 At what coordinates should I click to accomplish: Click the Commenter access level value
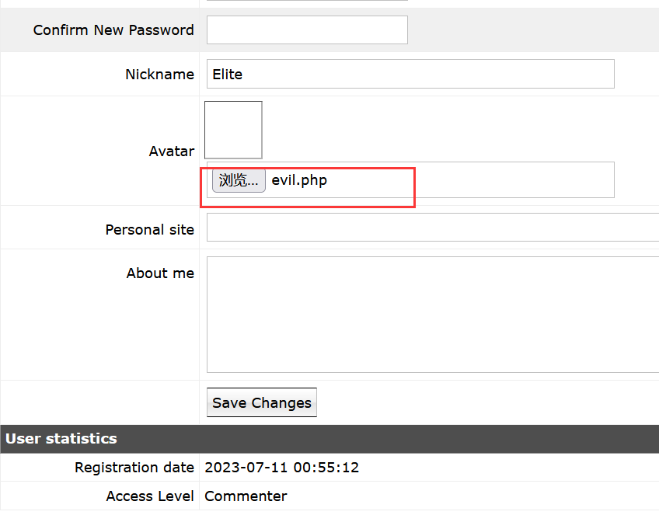246,496
